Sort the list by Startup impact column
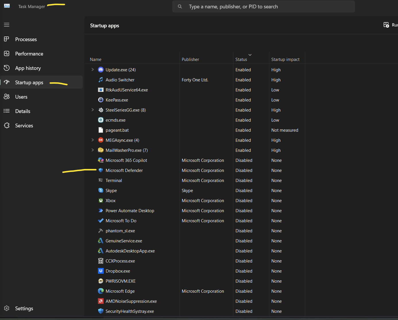The image size is (398, 320). point(285,60)
